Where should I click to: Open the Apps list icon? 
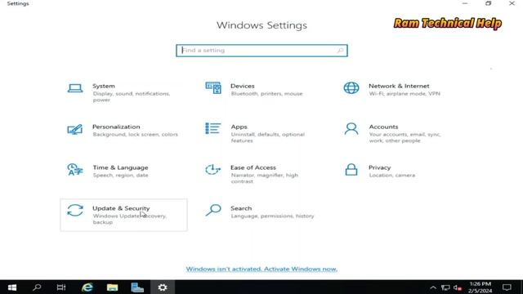coord(212,128)
